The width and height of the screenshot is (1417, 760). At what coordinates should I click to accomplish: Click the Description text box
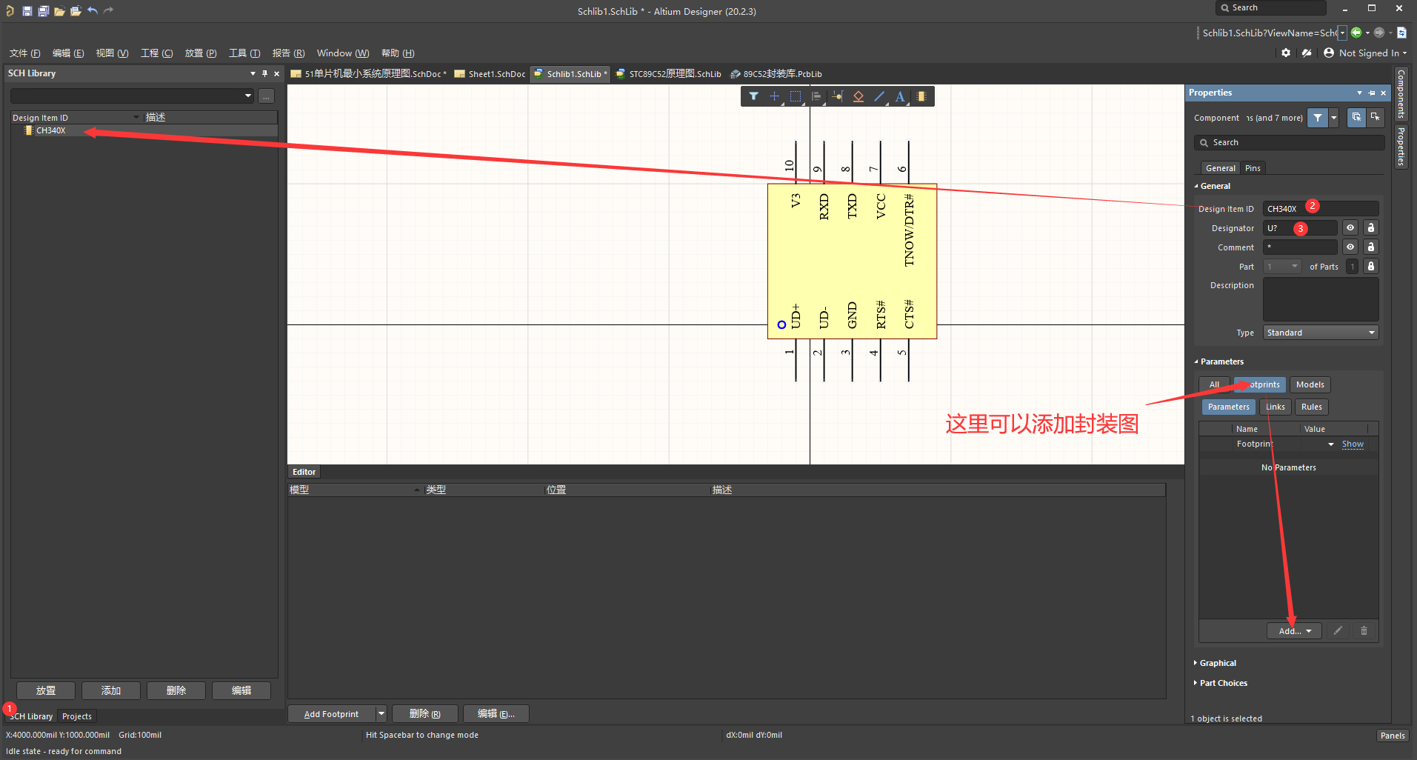click(x=1321, y=299)
